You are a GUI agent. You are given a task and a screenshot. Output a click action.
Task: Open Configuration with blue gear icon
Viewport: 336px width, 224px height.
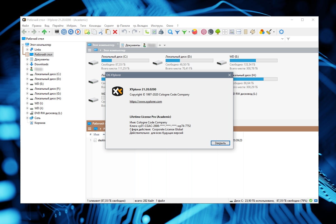pos(281,32)
